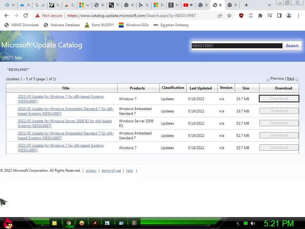Open the smiley face taskbar icon
Screen dimensions: 305x229
click(82, 223)
